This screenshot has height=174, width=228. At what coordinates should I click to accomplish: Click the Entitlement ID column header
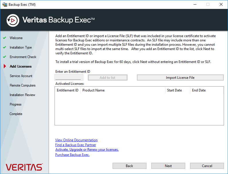(67, 90)
